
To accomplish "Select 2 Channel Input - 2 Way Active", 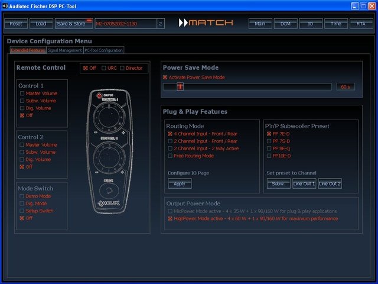I will 170,149.
